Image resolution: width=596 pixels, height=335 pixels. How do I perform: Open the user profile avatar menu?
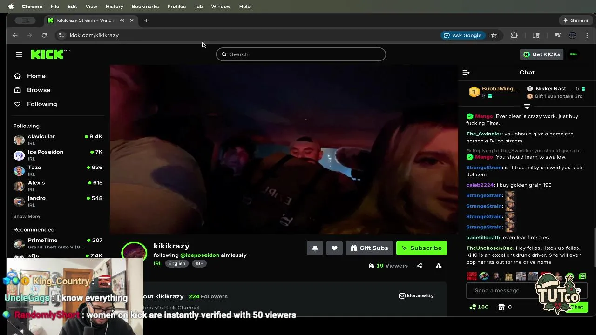click(574, 54)
